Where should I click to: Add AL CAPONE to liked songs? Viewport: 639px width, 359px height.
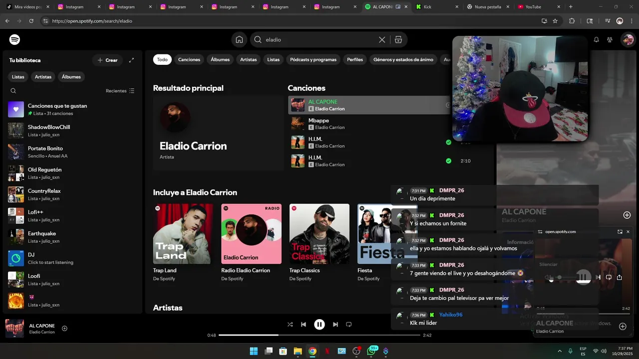tap(64, 328)
